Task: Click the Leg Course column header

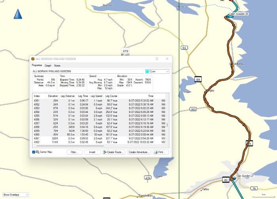Action: [111, 96]
